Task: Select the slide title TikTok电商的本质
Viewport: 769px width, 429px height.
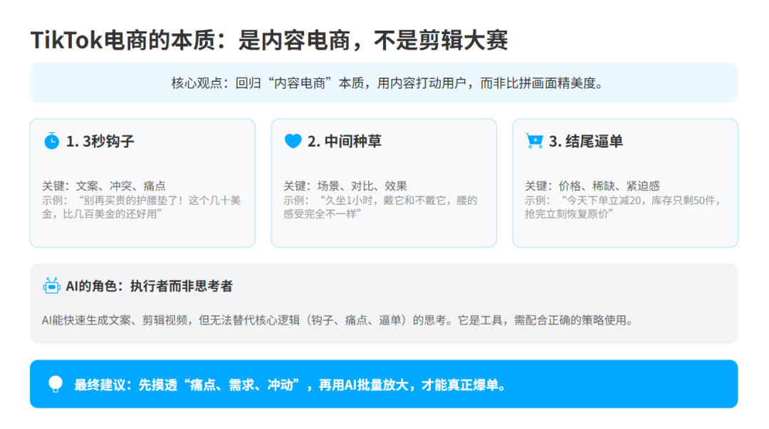Action: pyautogui.click(x=269, y=41)
